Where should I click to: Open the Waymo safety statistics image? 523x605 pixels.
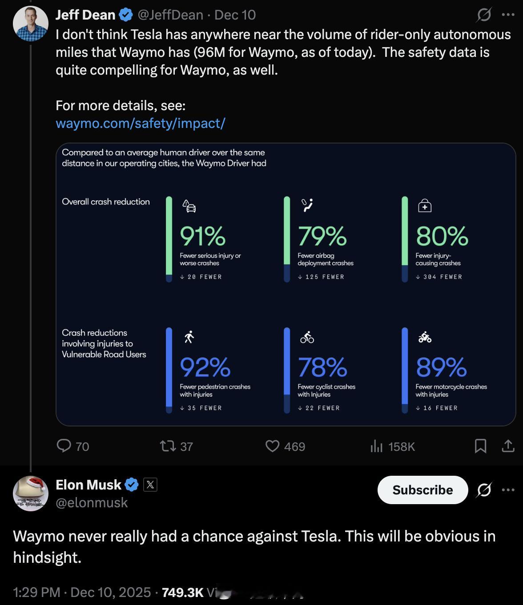[286, 284]
